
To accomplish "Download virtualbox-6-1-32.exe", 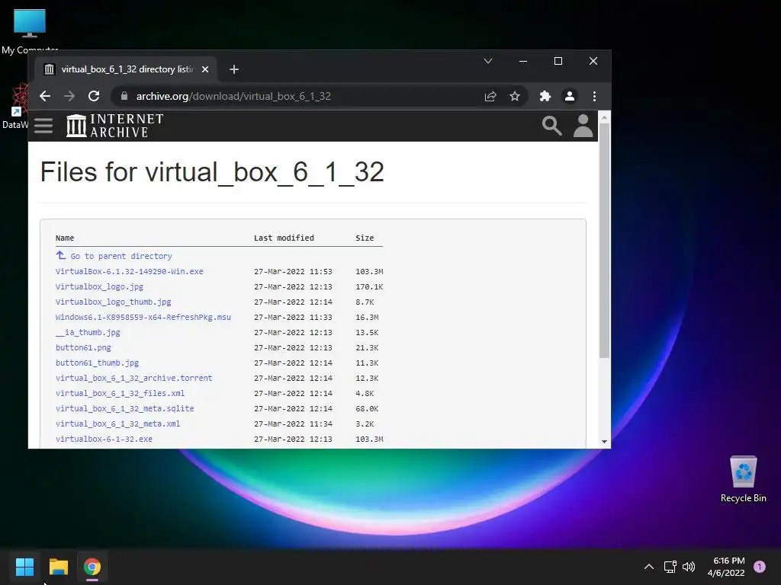I will click(104, 440).
